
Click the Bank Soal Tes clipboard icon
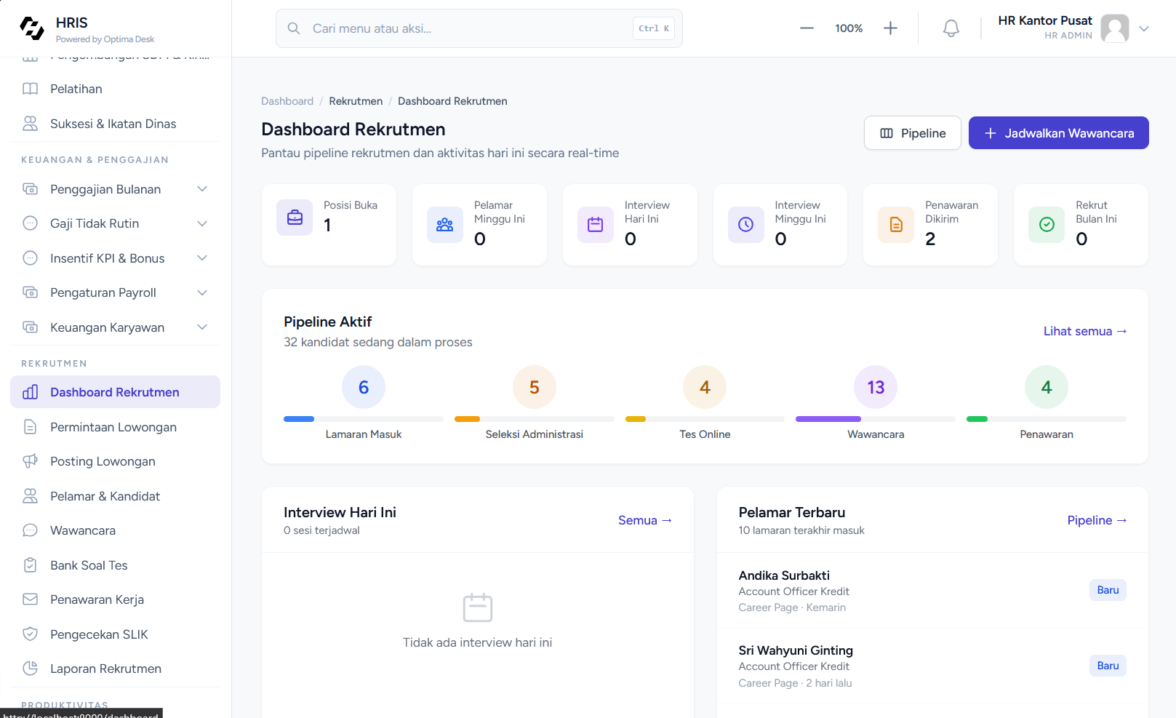30,565
